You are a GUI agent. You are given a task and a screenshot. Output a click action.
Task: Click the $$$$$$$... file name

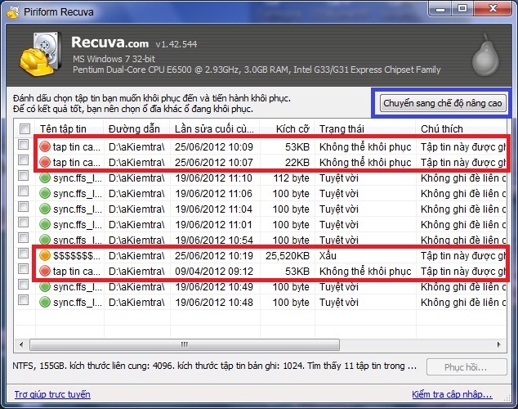(76, 255)
